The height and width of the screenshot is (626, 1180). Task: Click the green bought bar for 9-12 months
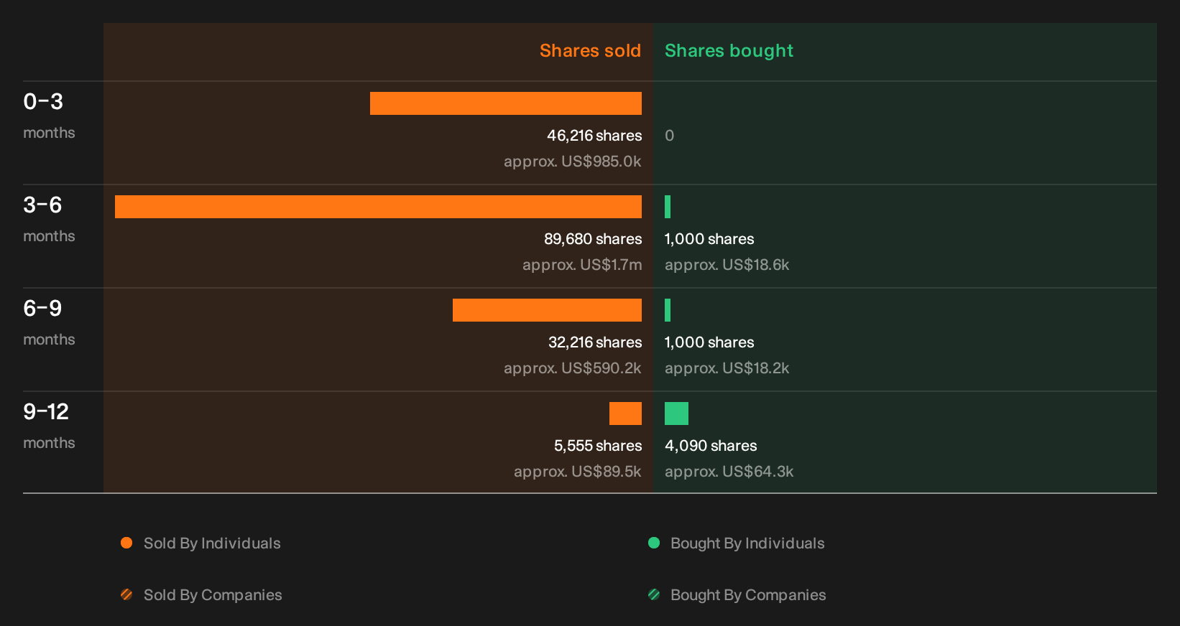coord(676,414)
